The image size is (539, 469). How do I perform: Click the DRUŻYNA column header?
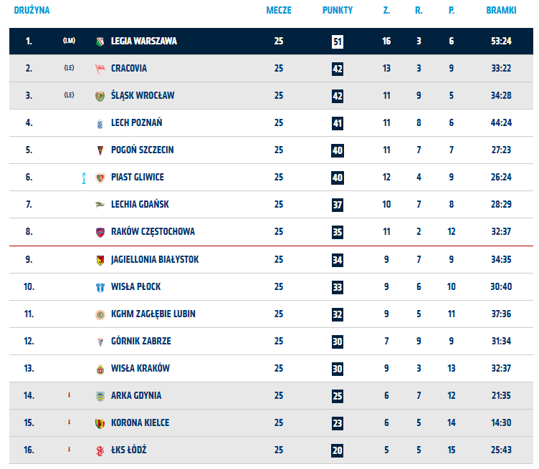tap(32, 11)
